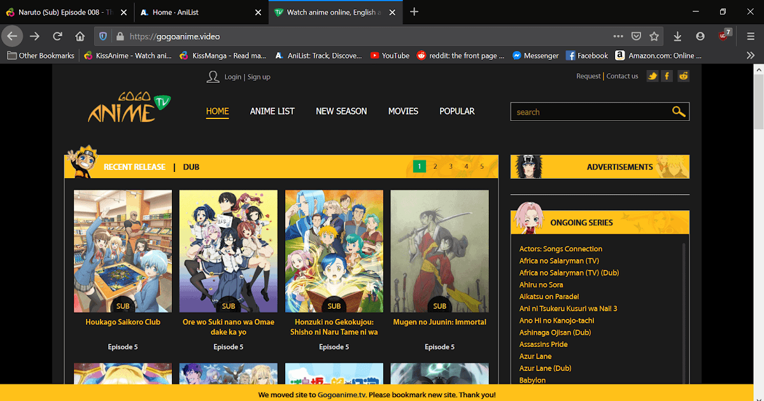Open the uBlock Origin extension icon
This screenshot has height=401, width=764.
click(x=723, y=36)
